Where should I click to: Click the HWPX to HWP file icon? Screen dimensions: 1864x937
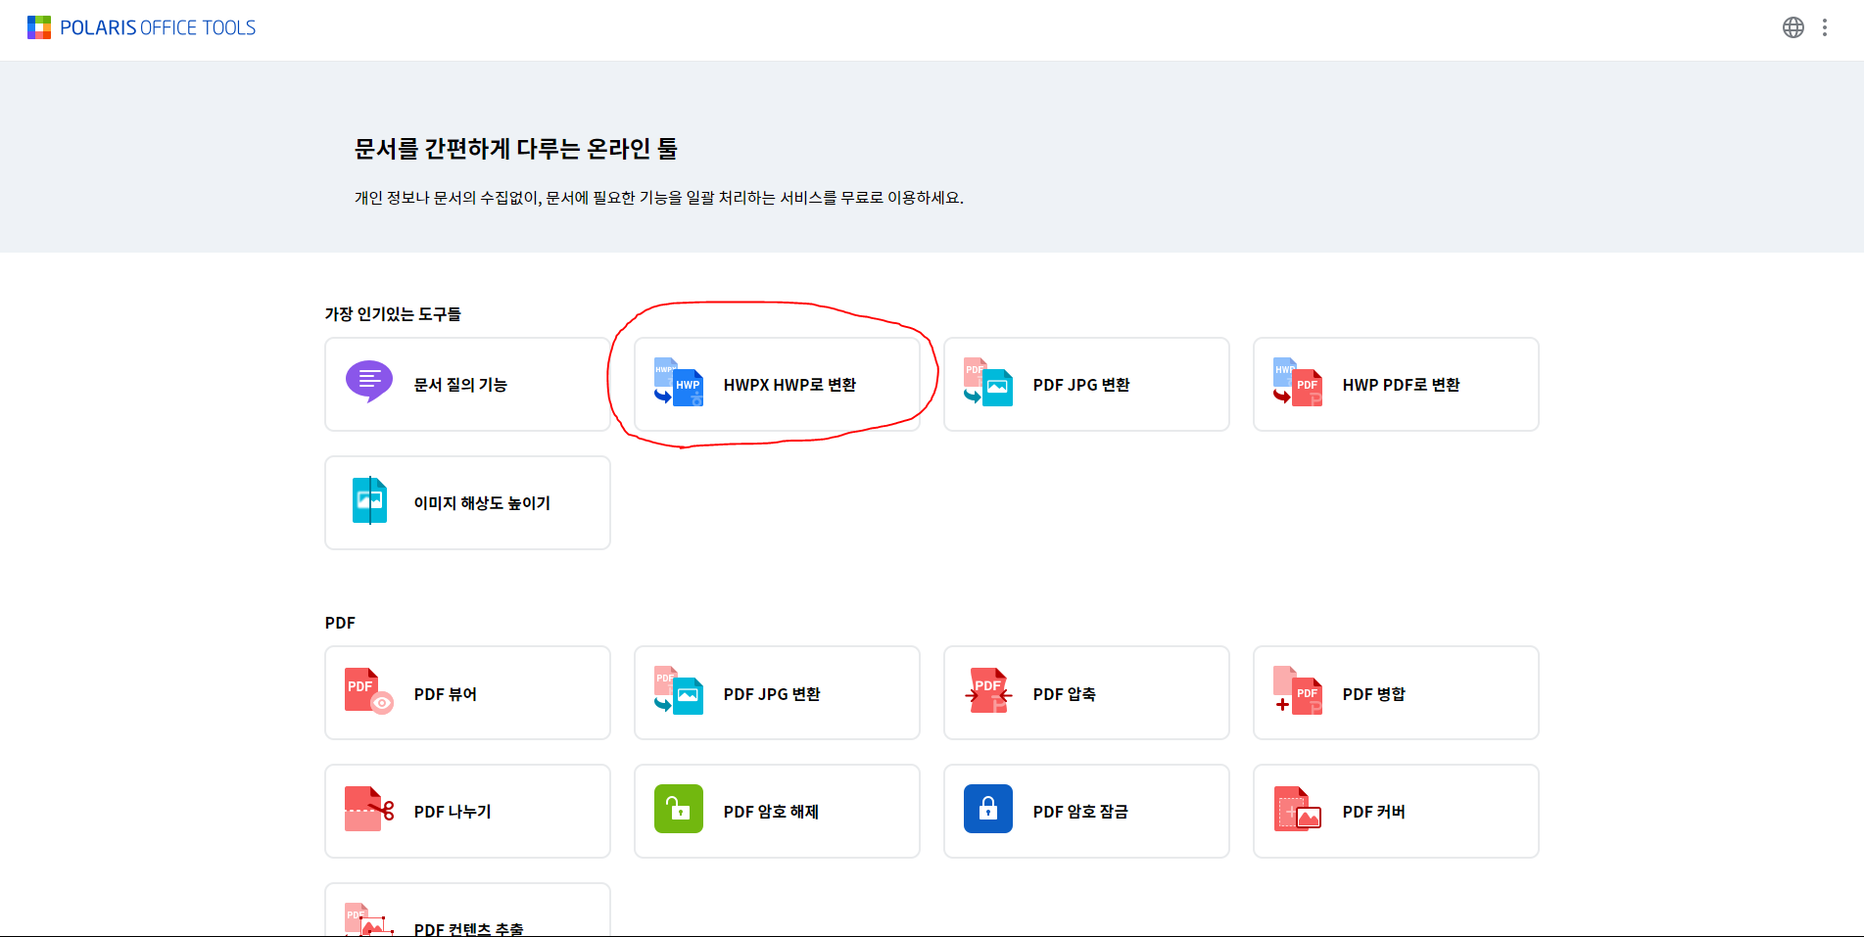coord(679,383)
